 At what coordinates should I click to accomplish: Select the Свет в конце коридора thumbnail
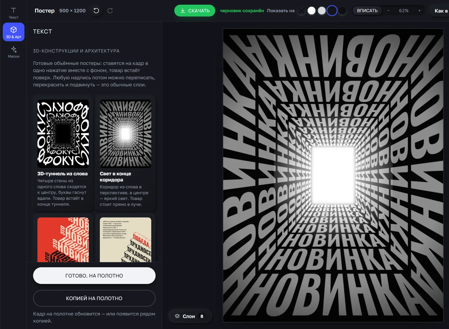(125, 134)
